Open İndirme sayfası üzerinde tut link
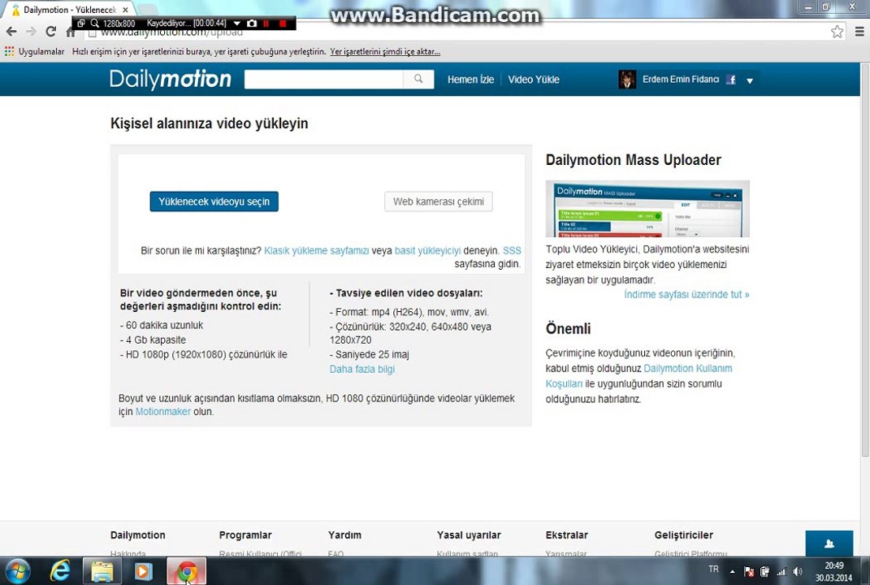Viewport: 870px width, 585px height. [x=686, y=294]
